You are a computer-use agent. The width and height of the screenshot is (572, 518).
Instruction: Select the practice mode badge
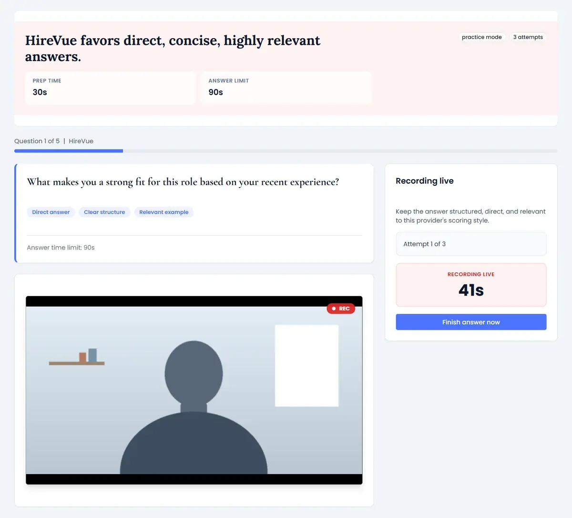point(481,37)
